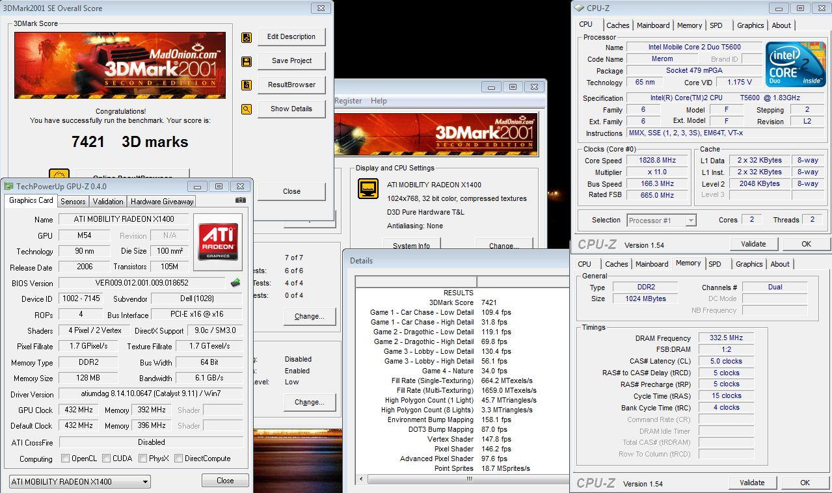Open the GPU selection dropdown in GPU-Z

pos(80,482)
